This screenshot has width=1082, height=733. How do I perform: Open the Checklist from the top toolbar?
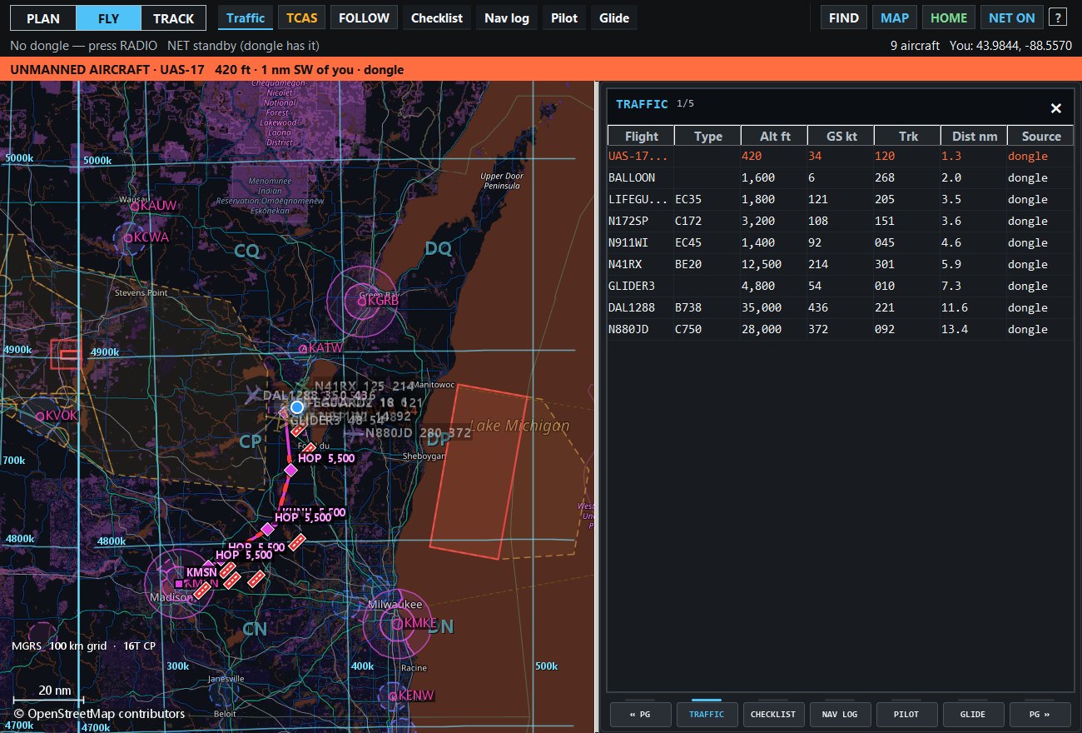click(437, 17)
